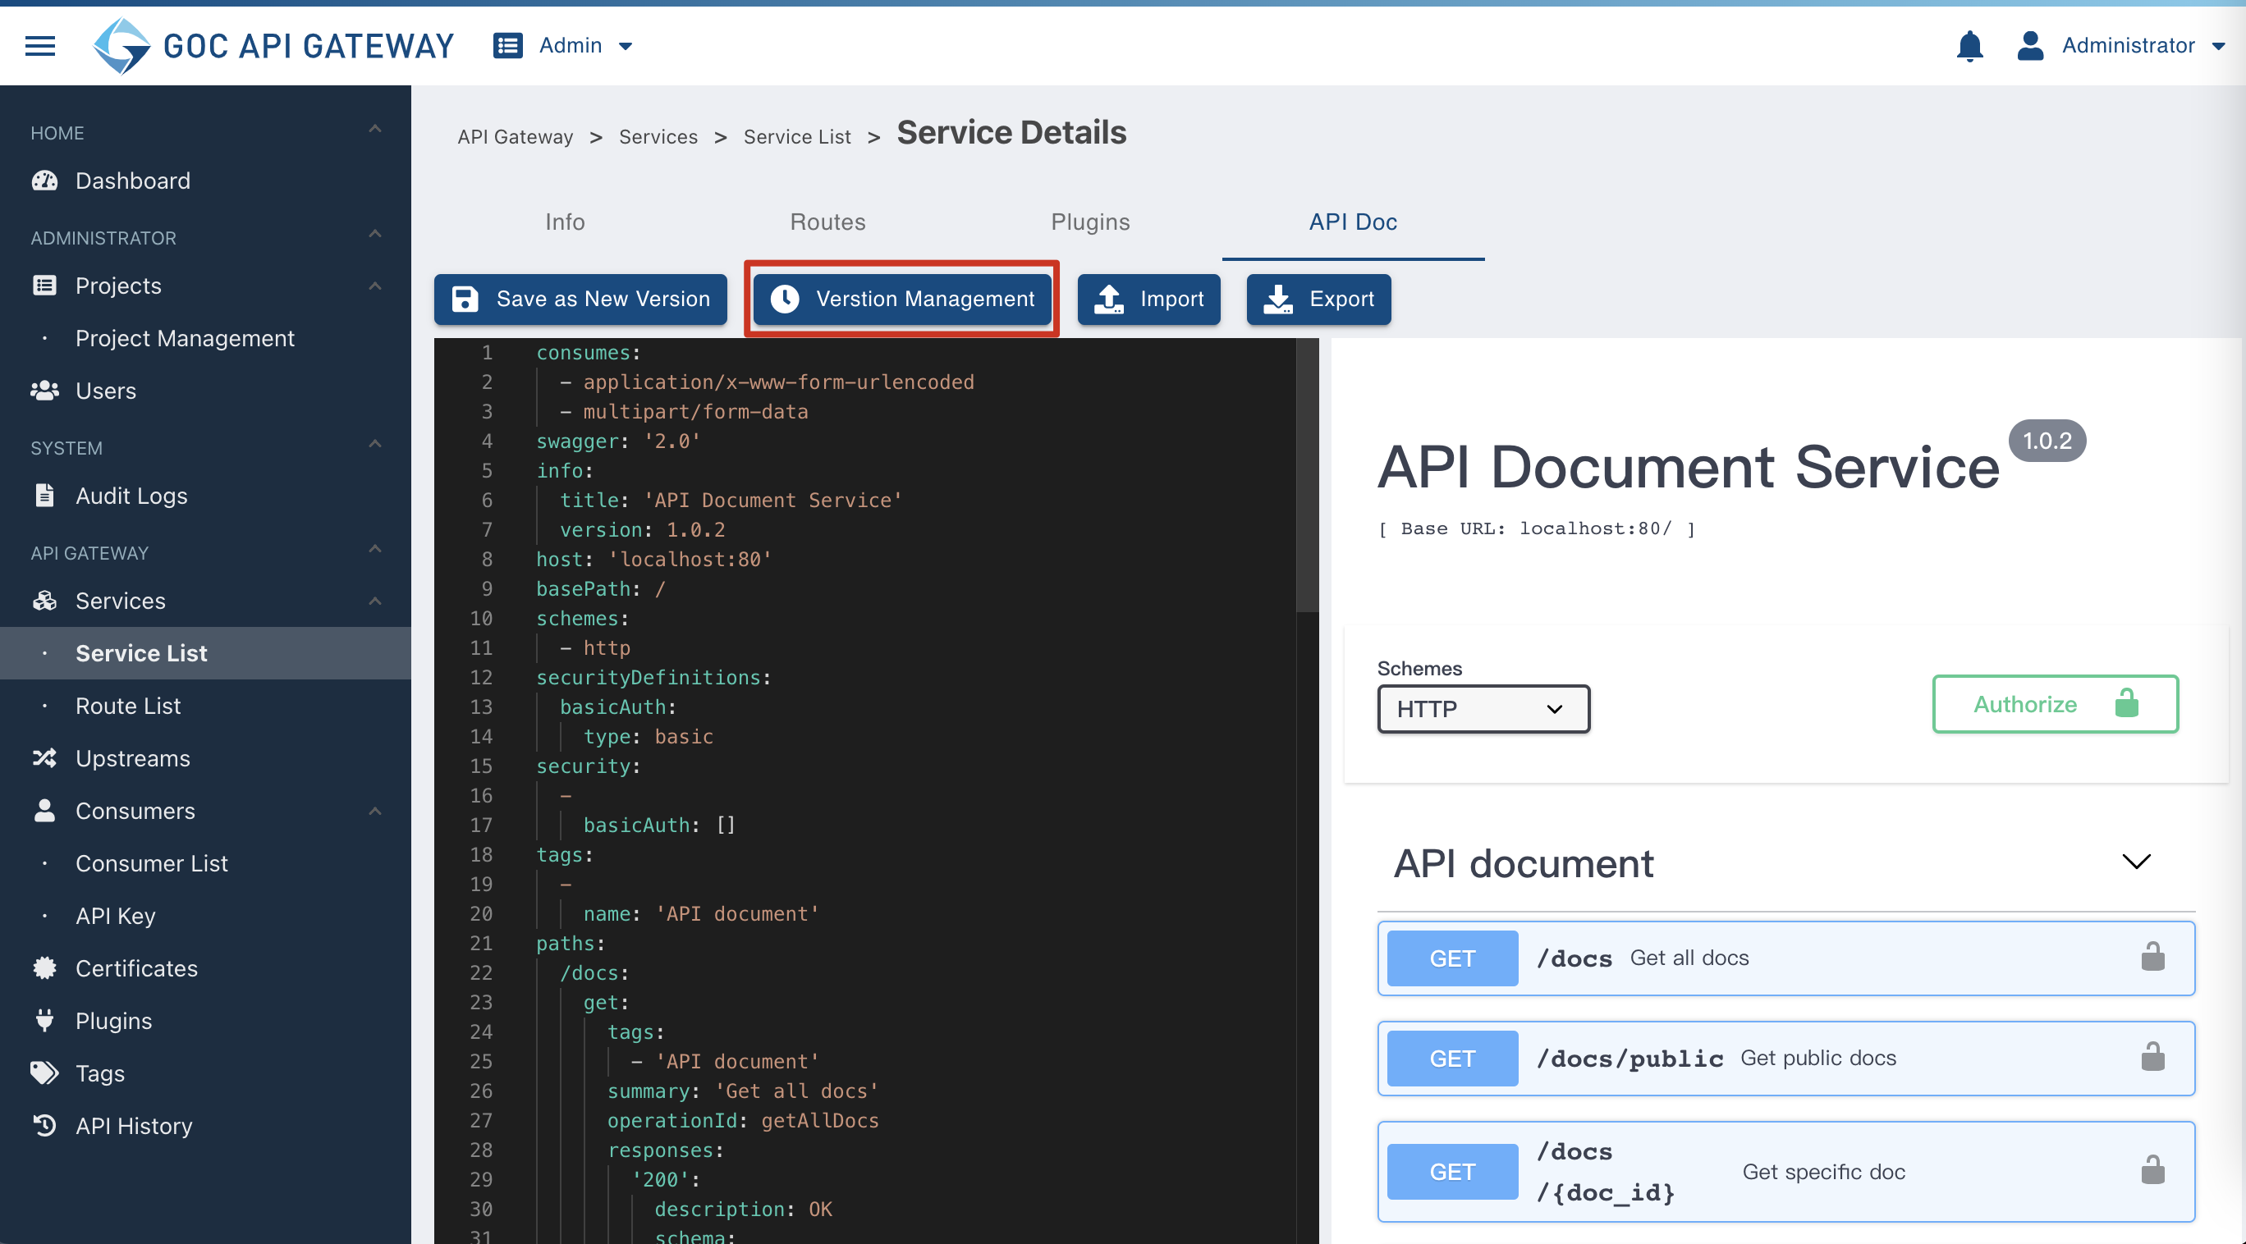
Task: Open the hamburger navigation menu
Action: [x=40, y=45]
